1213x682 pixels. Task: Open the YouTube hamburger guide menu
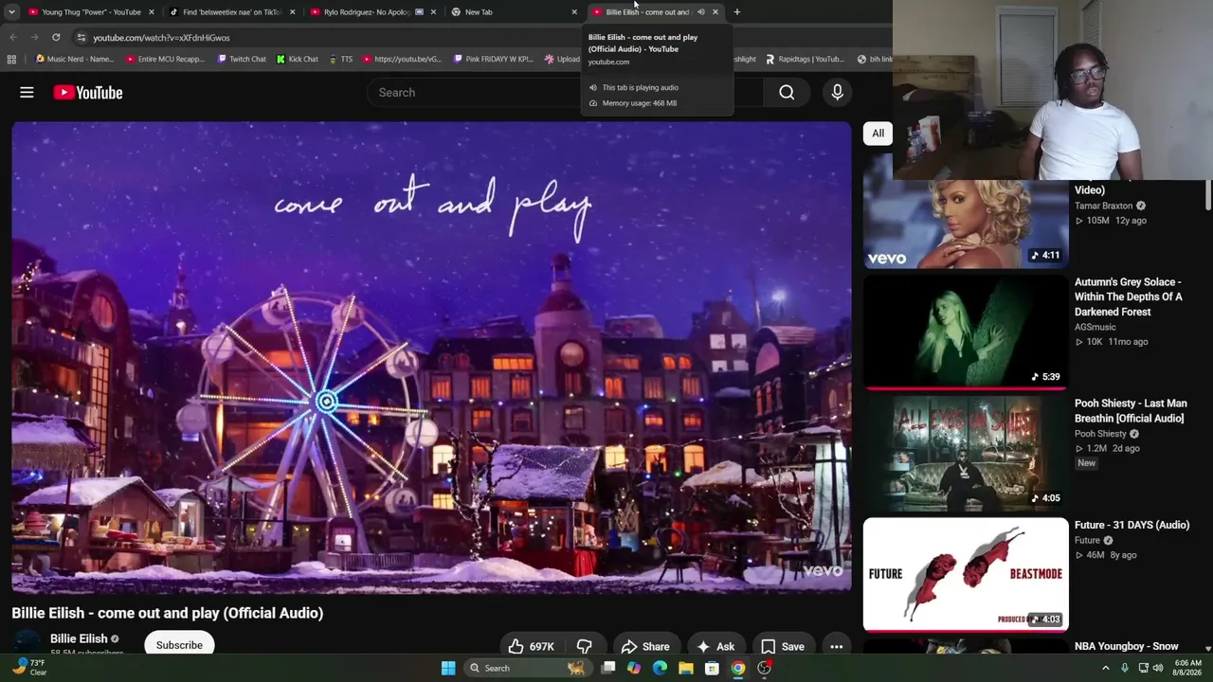[x=27, y=93]
